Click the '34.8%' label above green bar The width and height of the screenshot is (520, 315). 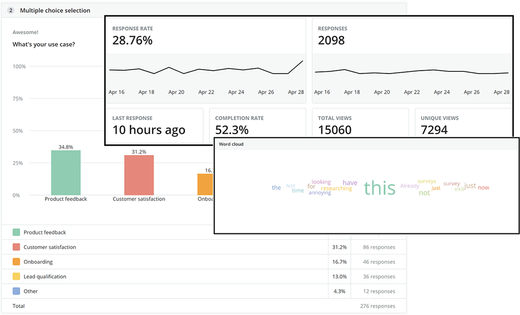coord(66,147)
